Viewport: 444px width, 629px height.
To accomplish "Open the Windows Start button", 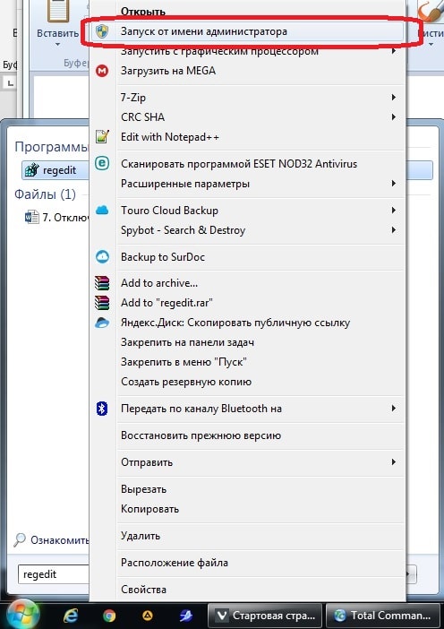I will pos(23,614).
